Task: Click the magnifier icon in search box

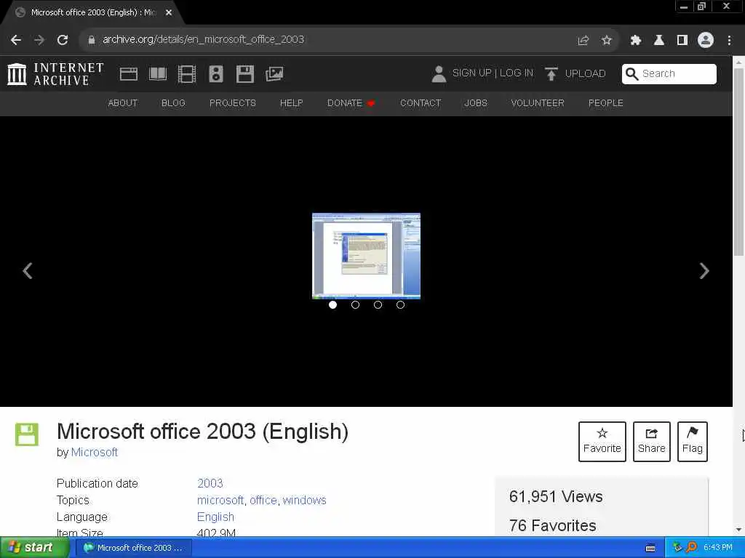Action: (x=632, y=74)
